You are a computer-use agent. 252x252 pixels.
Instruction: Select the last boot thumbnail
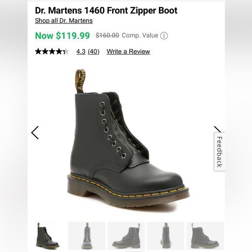(205, 236)
